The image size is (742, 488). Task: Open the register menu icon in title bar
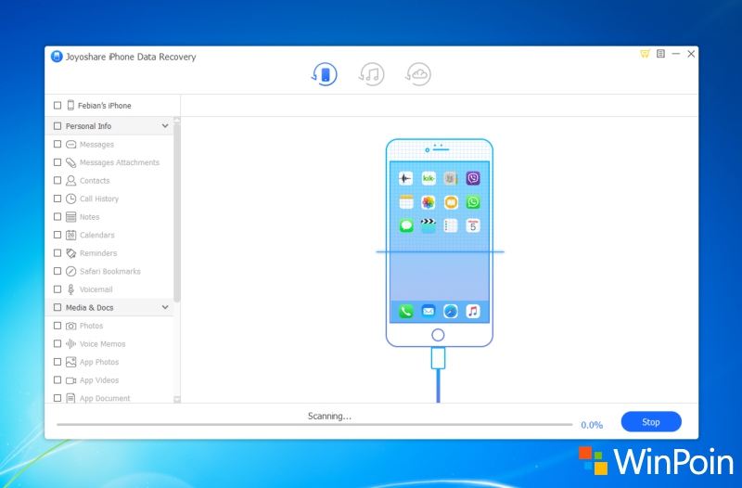click(660, 55)
